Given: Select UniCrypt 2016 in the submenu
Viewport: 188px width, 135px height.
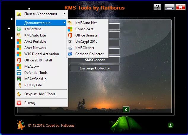Looking at the screenshot, I should [x=87, y=42].
